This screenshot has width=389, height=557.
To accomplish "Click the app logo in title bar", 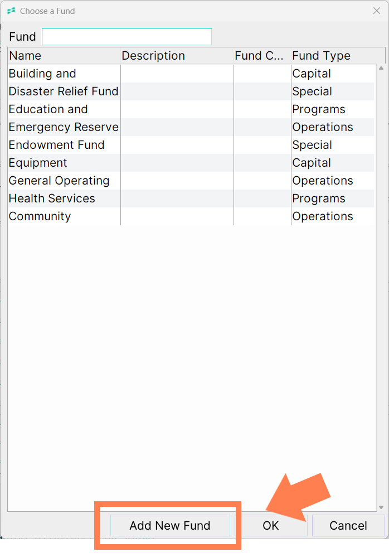I will [11, 11].
